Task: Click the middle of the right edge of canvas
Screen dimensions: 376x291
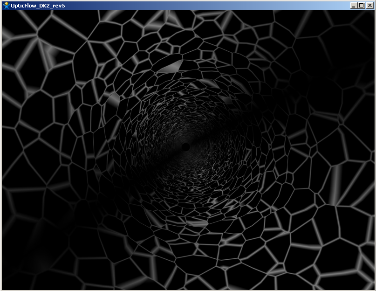Action: (x=373, y=150)
